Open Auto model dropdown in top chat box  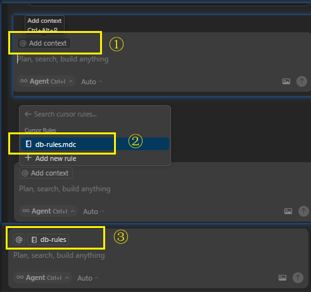pos(91,82)
